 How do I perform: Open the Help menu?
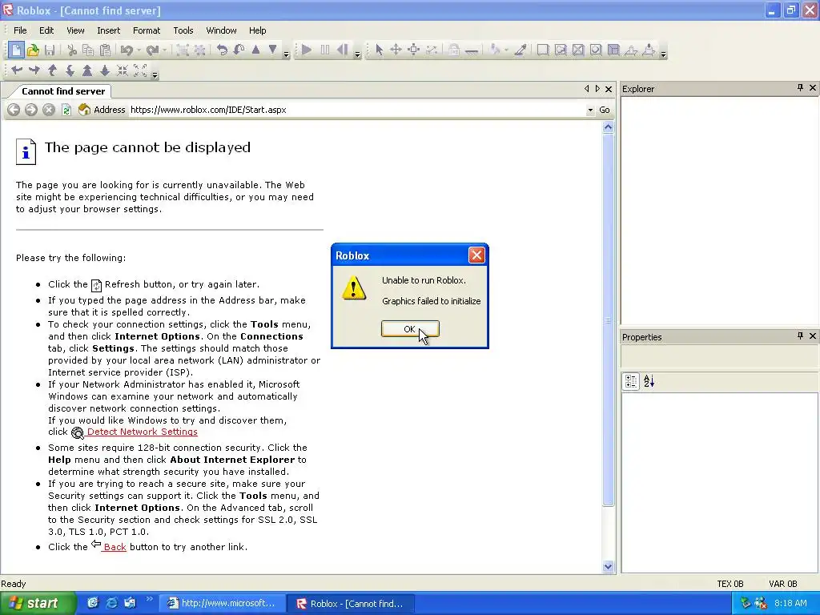(257, 30)
